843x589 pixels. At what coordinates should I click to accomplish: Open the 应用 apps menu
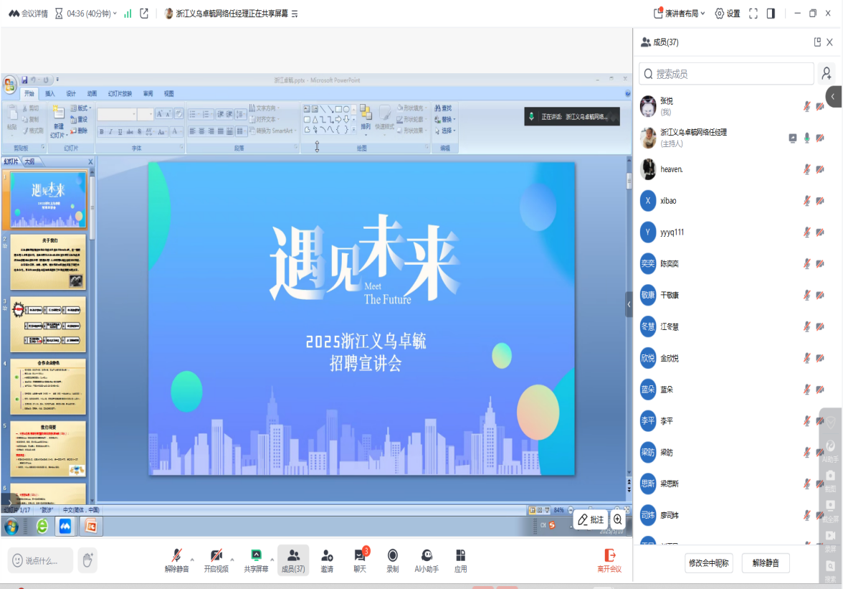click(460, 560)
